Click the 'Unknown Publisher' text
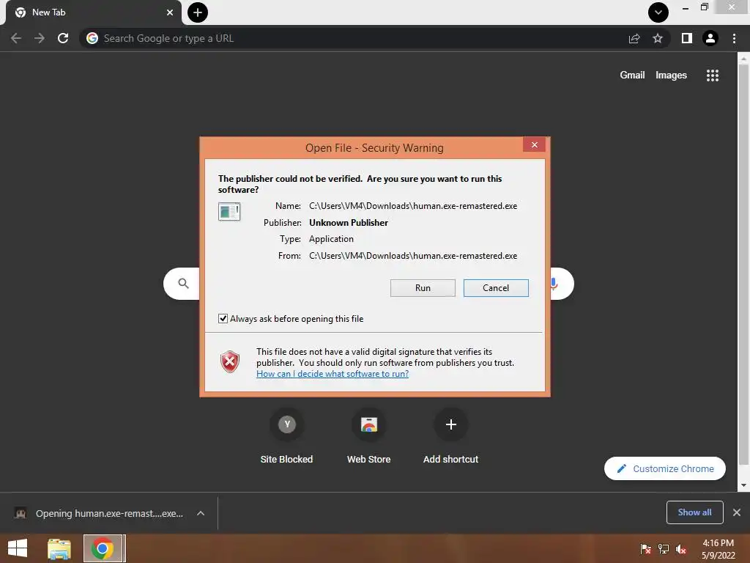The width and height of the screenshot is (750, 563). coord(349,223)
